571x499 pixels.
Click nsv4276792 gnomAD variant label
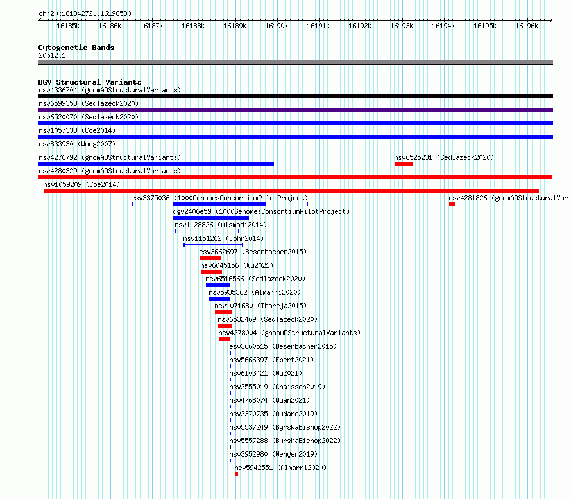click(110, 157)
